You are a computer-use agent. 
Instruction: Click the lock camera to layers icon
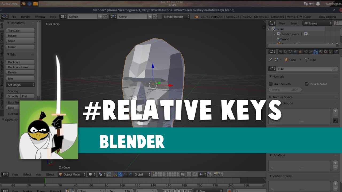183,174
